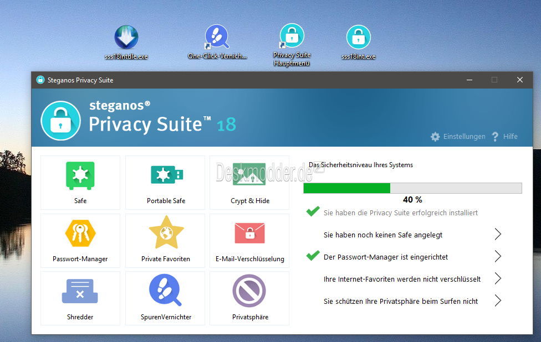Minimize the Steganos Privacy Suite window
Image resolution: width=541 pixels, height=342 pixels.
click(x=469, y=80)
